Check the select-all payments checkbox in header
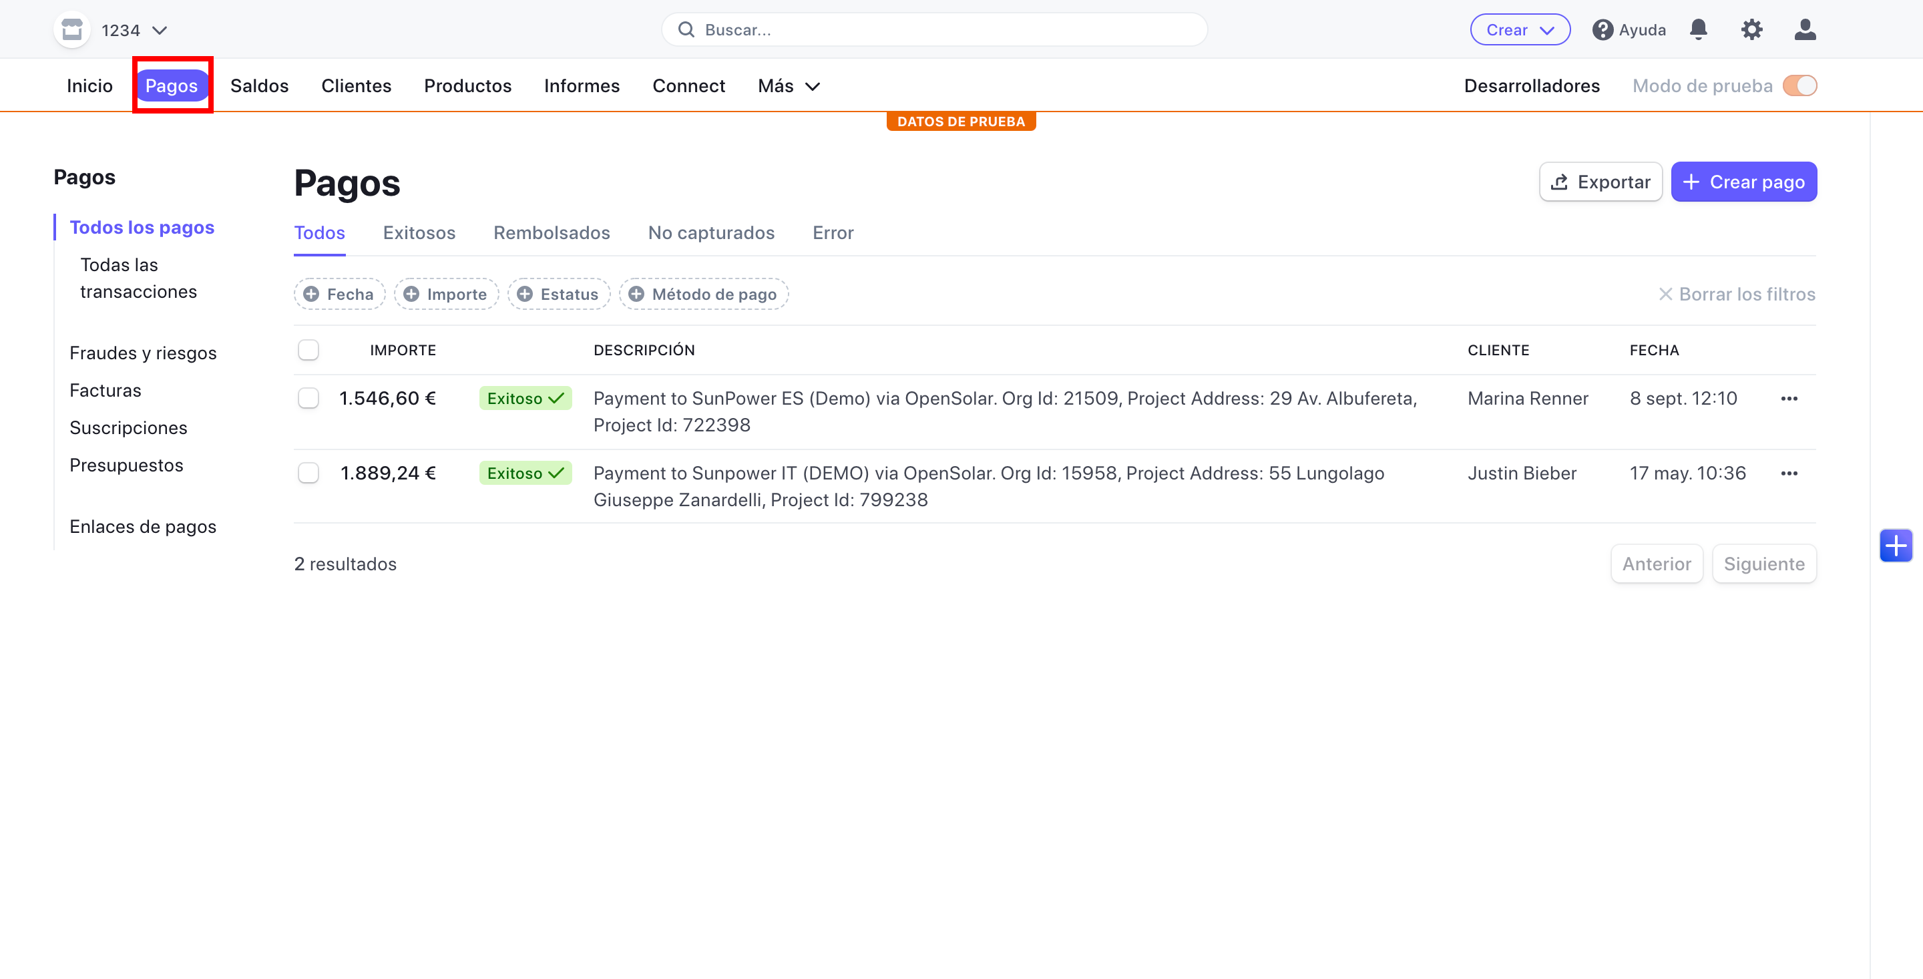This screenshot has height=979, width=1923. tap(308, 350)
